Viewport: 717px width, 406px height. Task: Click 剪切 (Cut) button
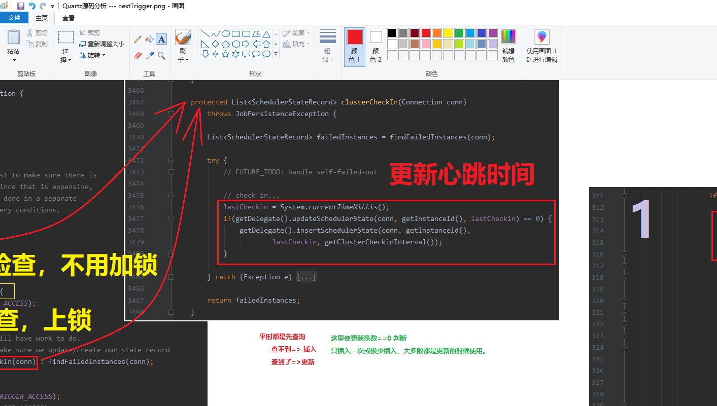click(x=38, y=33)
